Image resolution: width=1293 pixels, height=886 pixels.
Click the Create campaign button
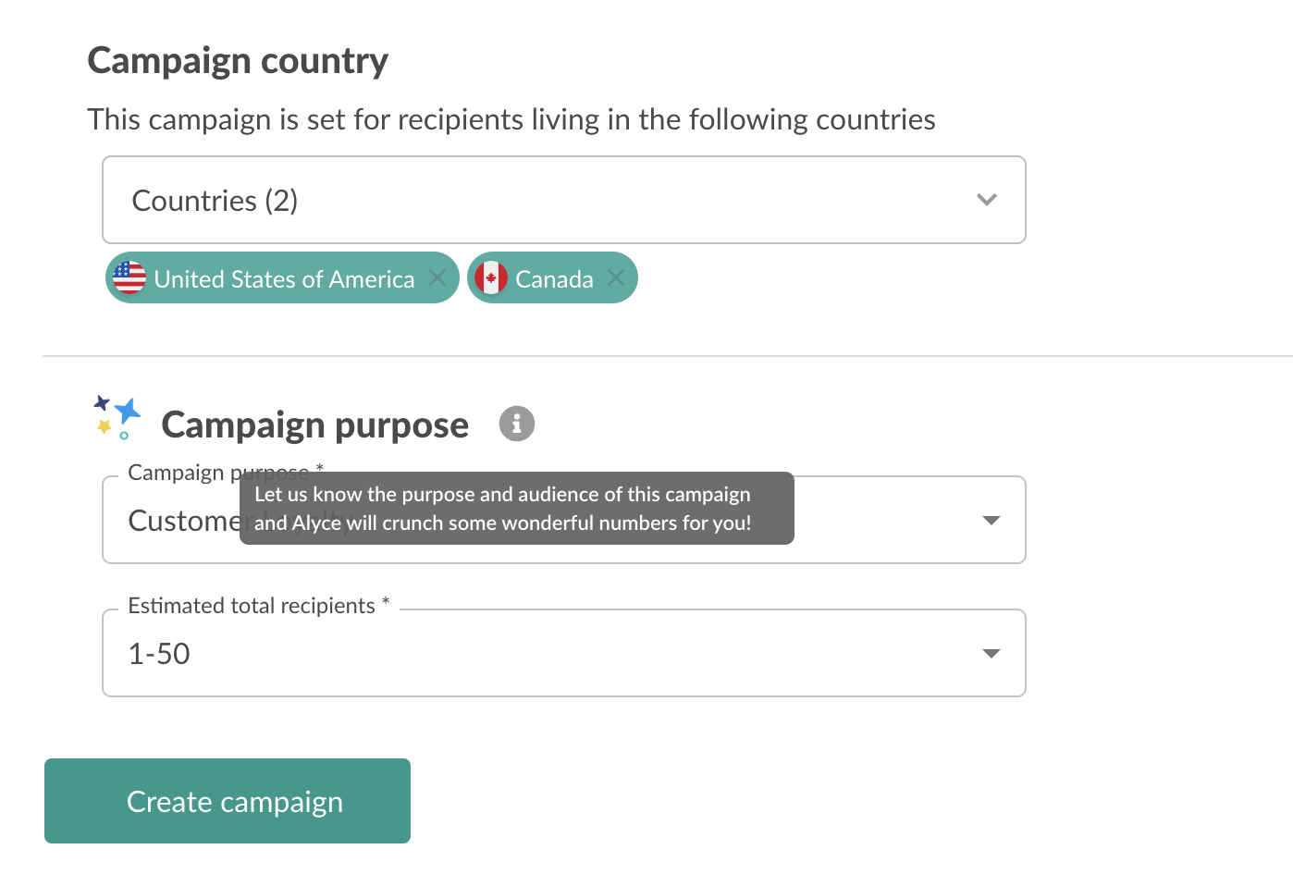click(228, 801)
